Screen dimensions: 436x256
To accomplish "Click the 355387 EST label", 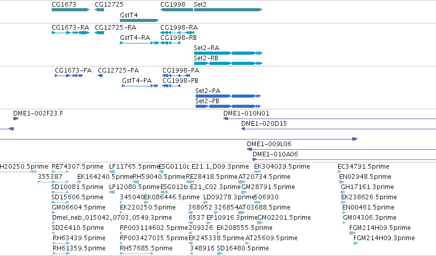I will (50, 177).
